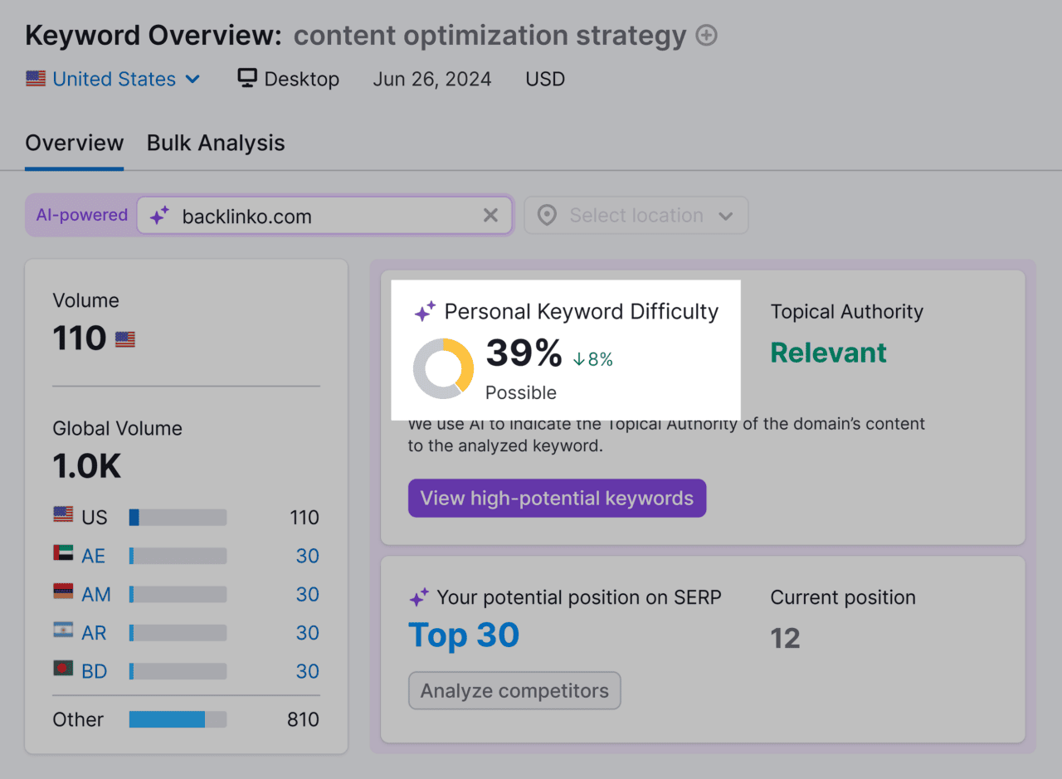Click the Analyze competitors button
Image resolution: width=1062 pixels, height=779 pixels.
514,690
